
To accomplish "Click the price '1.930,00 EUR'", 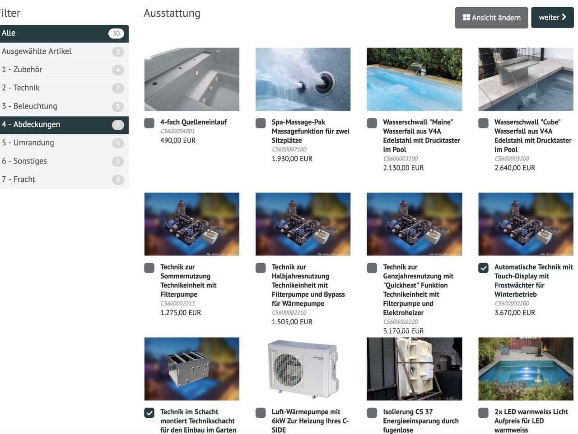I will click(x=292, y=159).
